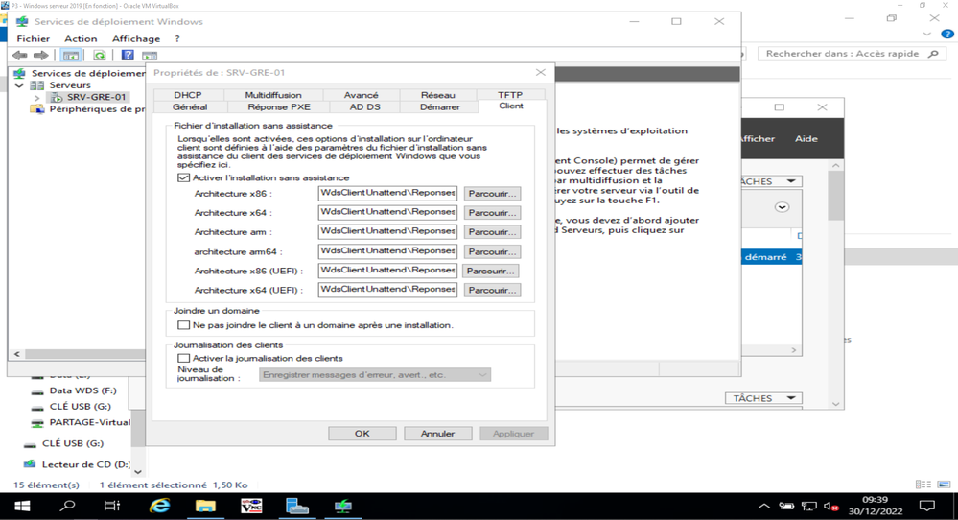Click Services de déploiement root node
The height and width of the screenshot is (520, 958).
tap(88, 73)
